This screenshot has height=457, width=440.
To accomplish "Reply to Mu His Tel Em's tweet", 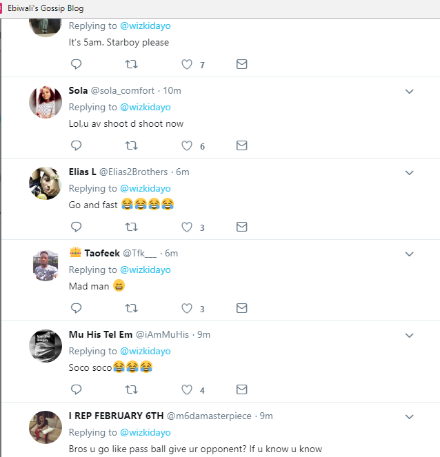I will point(77,389).
